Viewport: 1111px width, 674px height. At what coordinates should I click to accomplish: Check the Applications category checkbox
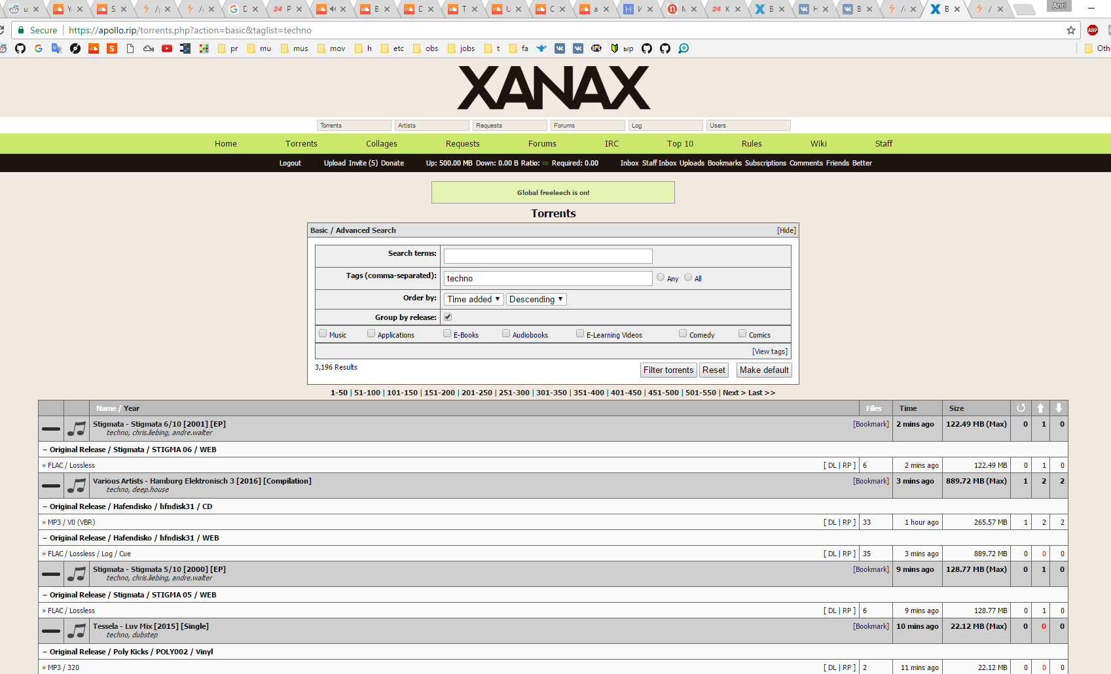click(371, 334)
